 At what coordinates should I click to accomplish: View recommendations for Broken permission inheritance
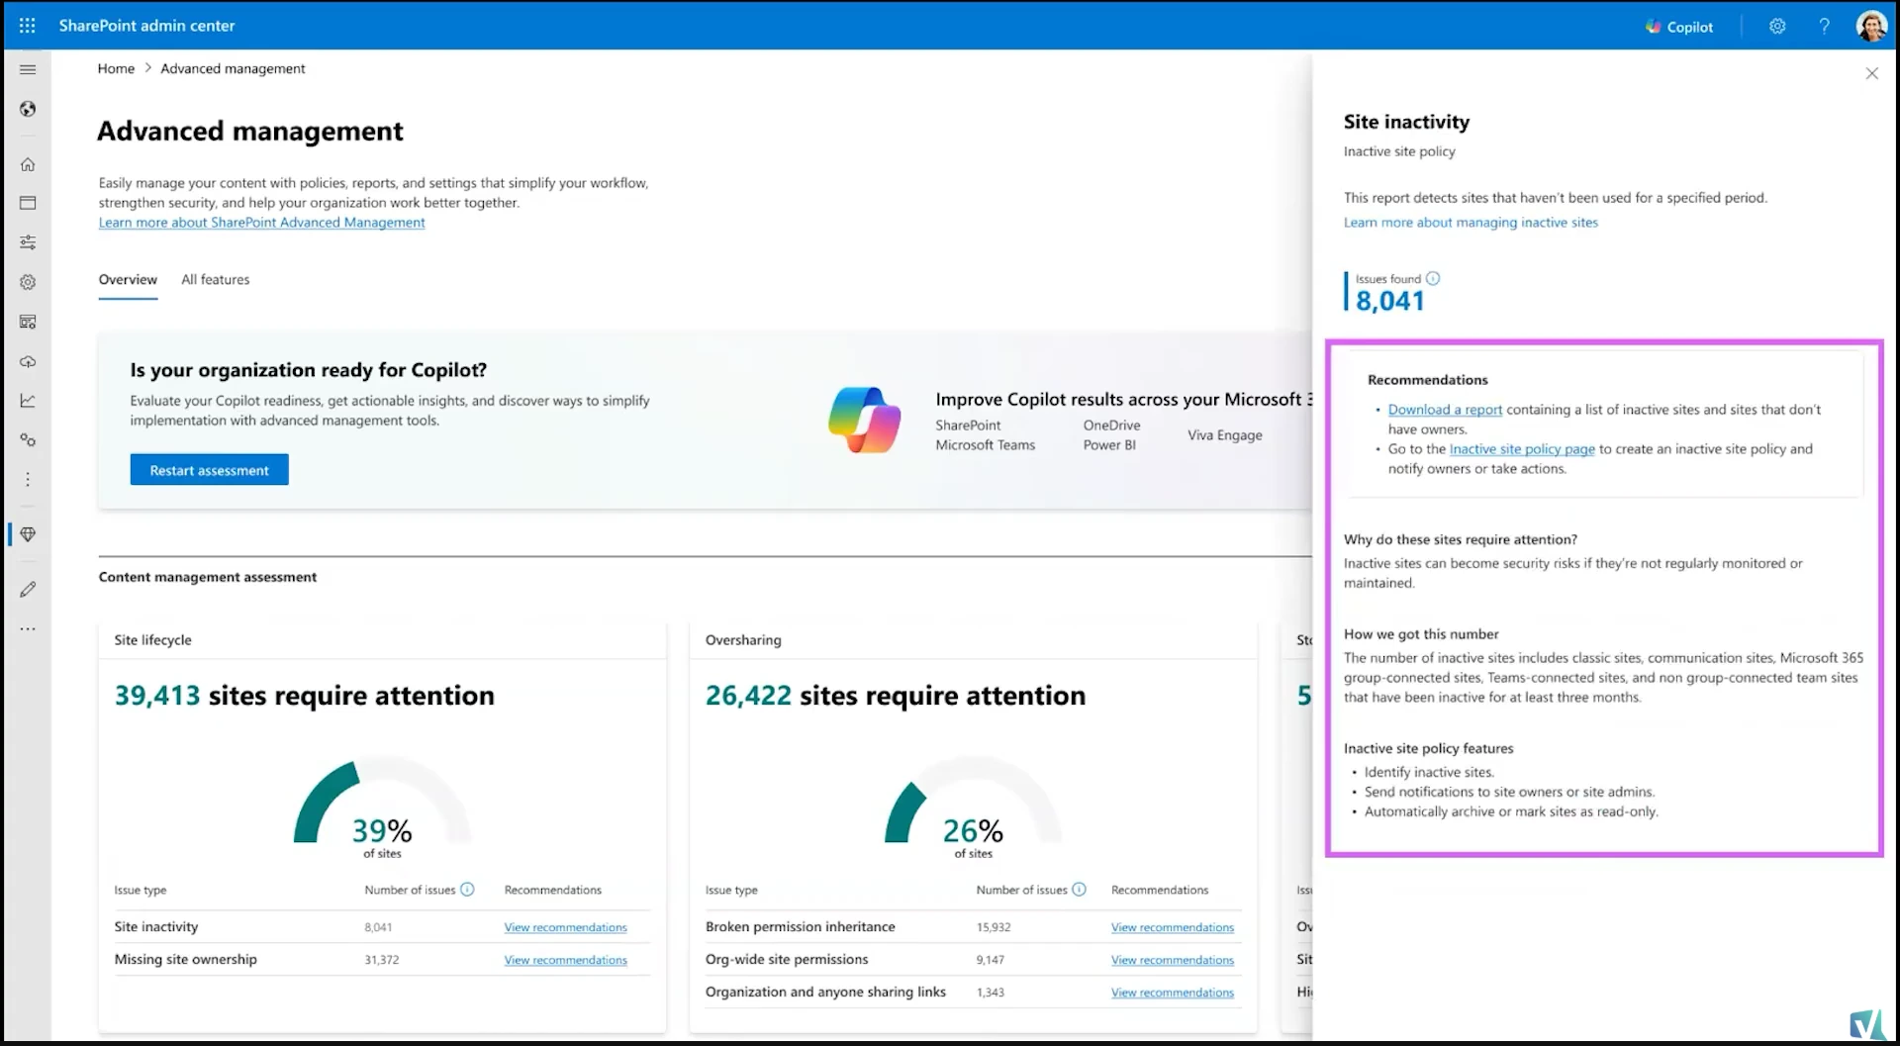pos(1172,927)
